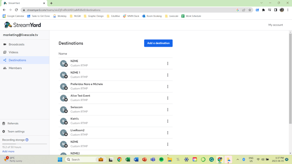The height and width of the screenshot is (164, 292).
Task: Open options menu for Swisscom destination
Action: pos(168,110)
